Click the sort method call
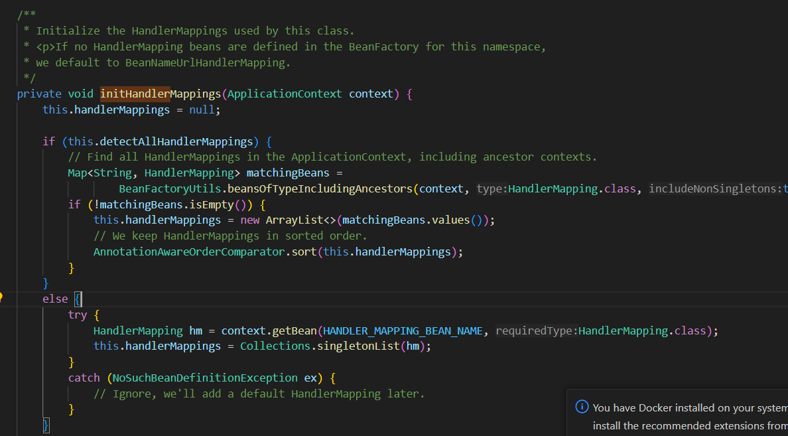The width and height of the screenshot is (788, 436). tap(304, 252)
